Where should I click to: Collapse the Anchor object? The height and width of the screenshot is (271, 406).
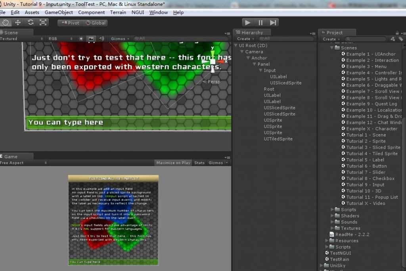tap(248, 58)
